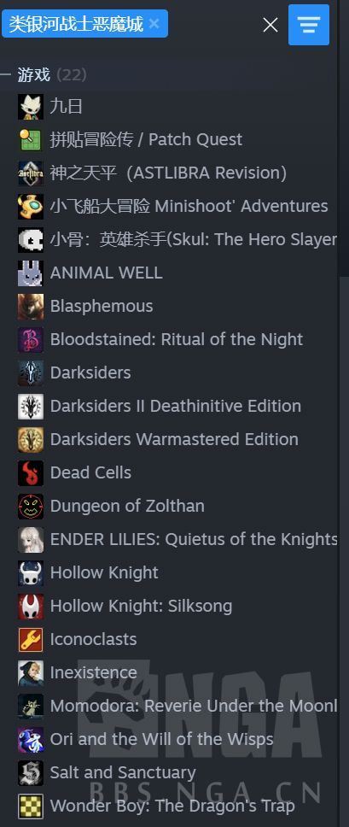Click the Wonder Boy checkered icon
Image resolution: width=349 pixels, height=827 pixels.
tap(31, 806)
